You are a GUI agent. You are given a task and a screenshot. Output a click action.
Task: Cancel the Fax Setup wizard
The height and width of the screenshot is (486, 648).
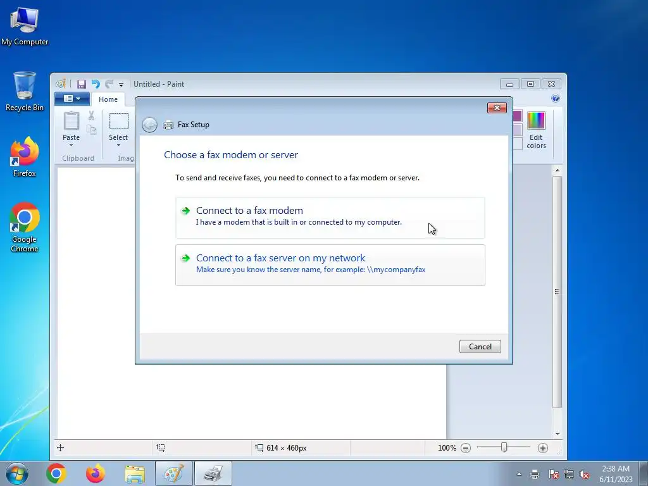click(480, 346)
